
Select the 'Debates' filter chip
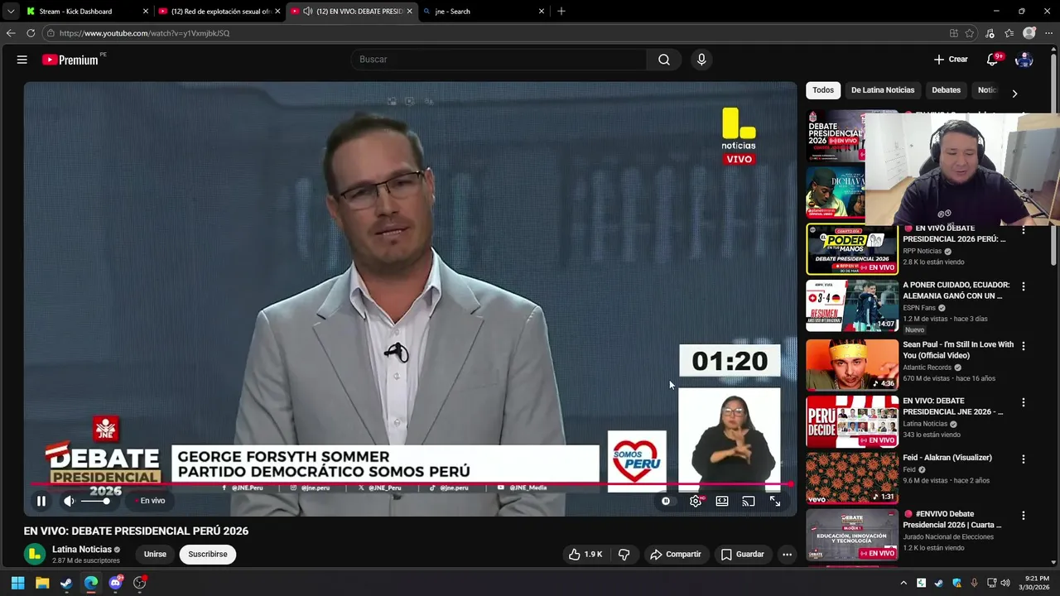pyautogui.click(x=946, y=90)
